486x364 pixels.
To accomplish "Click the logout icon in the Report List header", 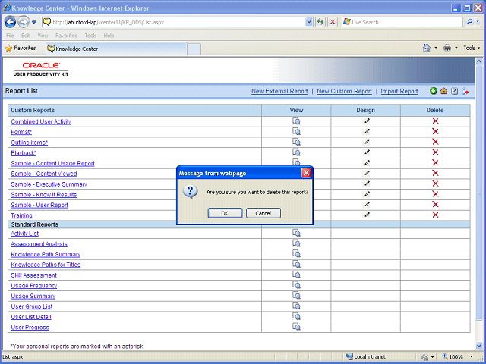I will [x=465, y=91].
